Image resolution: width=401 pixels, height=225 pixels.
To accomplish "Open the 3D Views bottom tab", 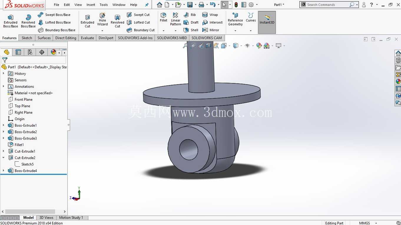I will [x=47, y=218].
